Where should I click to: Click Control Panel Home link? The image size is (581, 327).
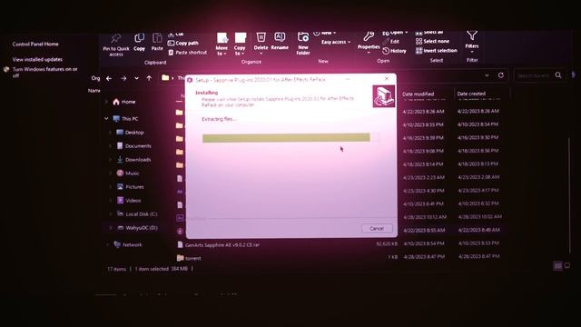35,45
